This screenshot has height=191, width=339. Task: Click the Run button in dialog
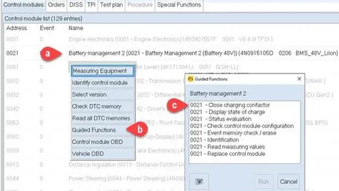tap(263, 181)
